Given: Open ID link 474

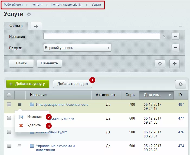Looking at the screenshot, I should click(181, 146).
